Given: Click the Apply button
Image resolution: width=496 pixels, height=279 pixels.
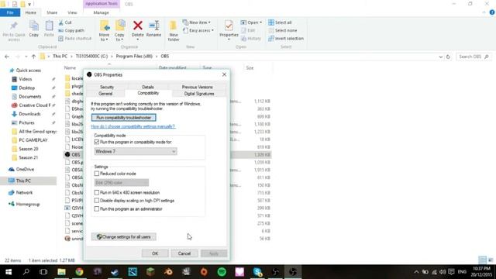Looking at the screenshot, I should 214,253.
